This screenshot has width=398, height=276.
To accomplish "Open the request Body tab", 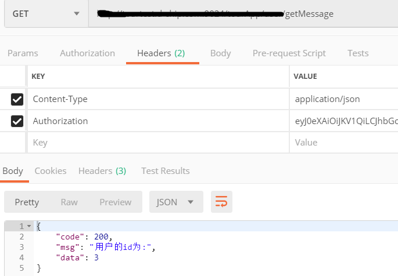I will click(x=221, y=53).
